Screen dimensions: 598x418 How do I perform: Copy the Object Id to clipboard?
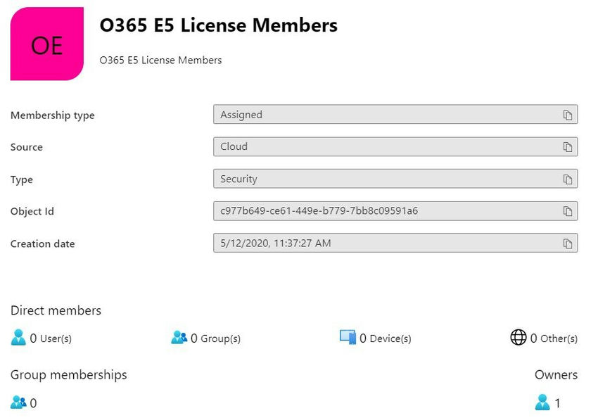[x=567, y=211]
